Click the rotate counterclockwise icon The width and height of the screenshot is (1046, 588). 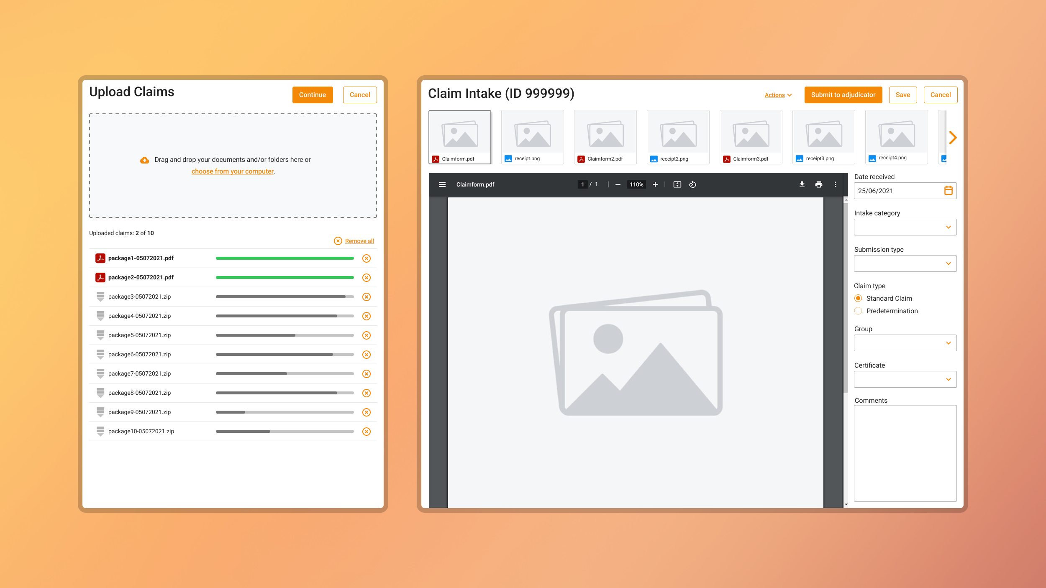(692, 184)
